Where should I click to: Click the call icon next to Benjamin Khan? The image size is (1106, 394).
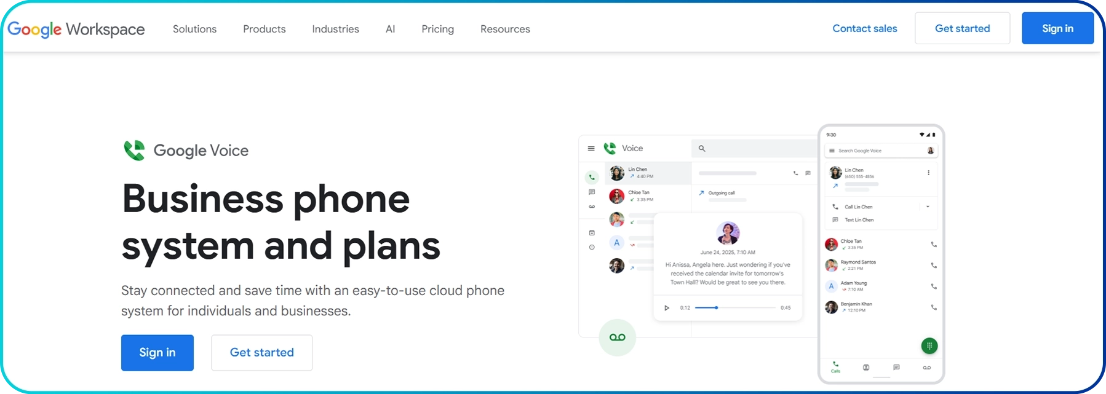934,307
